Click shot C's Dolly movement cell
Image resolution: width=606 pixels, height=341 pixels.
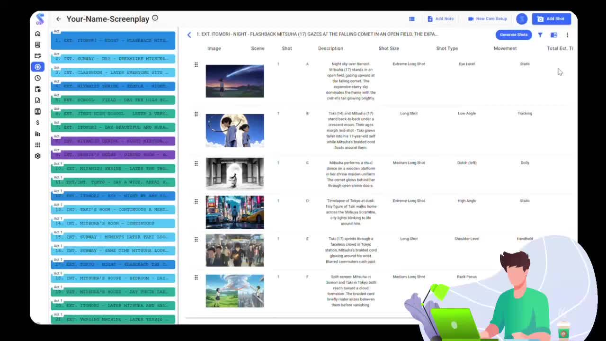coord(525,162)
